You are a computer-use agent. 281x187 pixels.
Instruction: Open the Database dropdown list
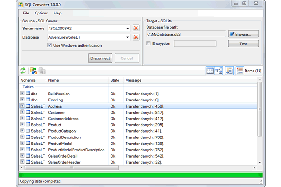pyautogui.click(x=127, y=37)
